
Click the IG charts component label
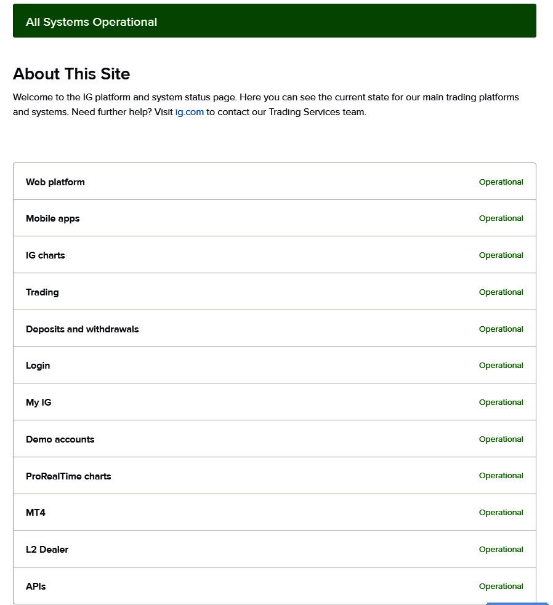tap(45, 255)
